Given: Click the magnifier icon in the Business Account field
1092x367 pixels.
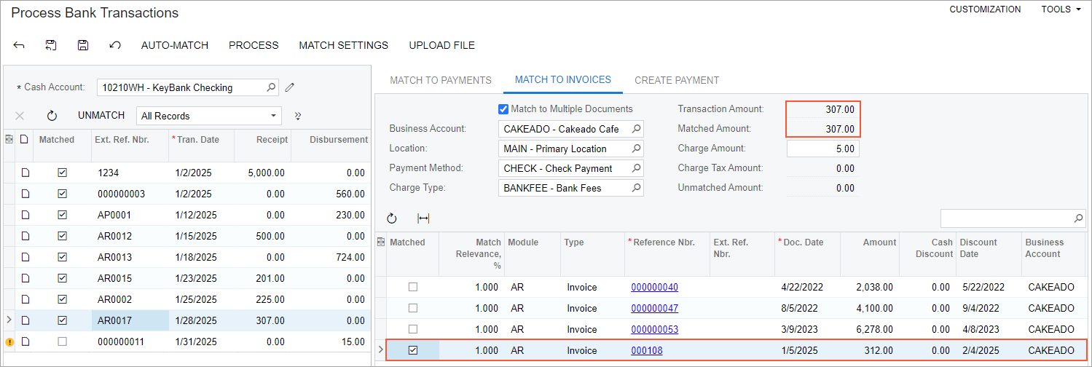Looking at the screenshot, I should (x=636, y=129).
